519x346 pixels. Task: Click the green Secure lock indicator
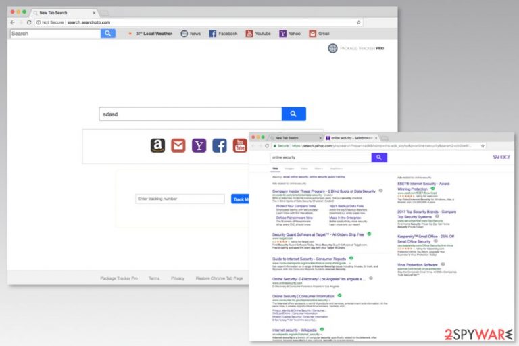[280, 146]
